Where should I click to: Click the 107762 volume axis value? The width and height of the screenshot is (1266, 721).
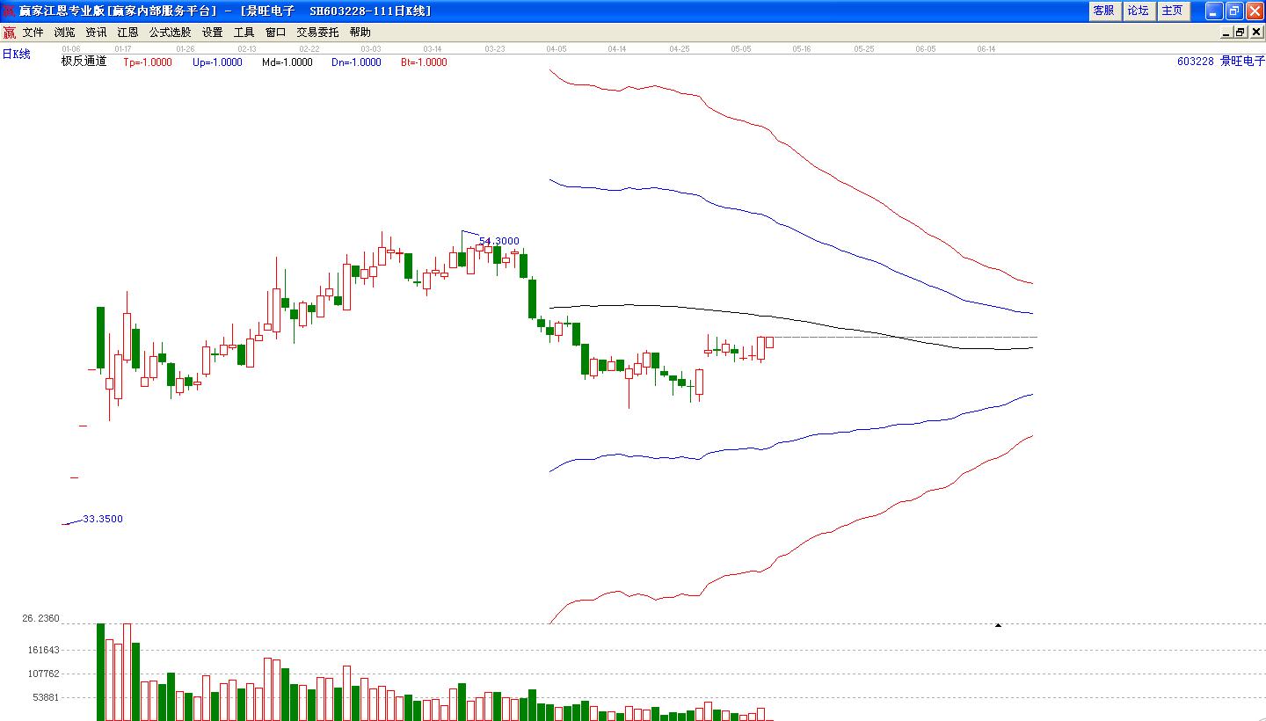43,674
